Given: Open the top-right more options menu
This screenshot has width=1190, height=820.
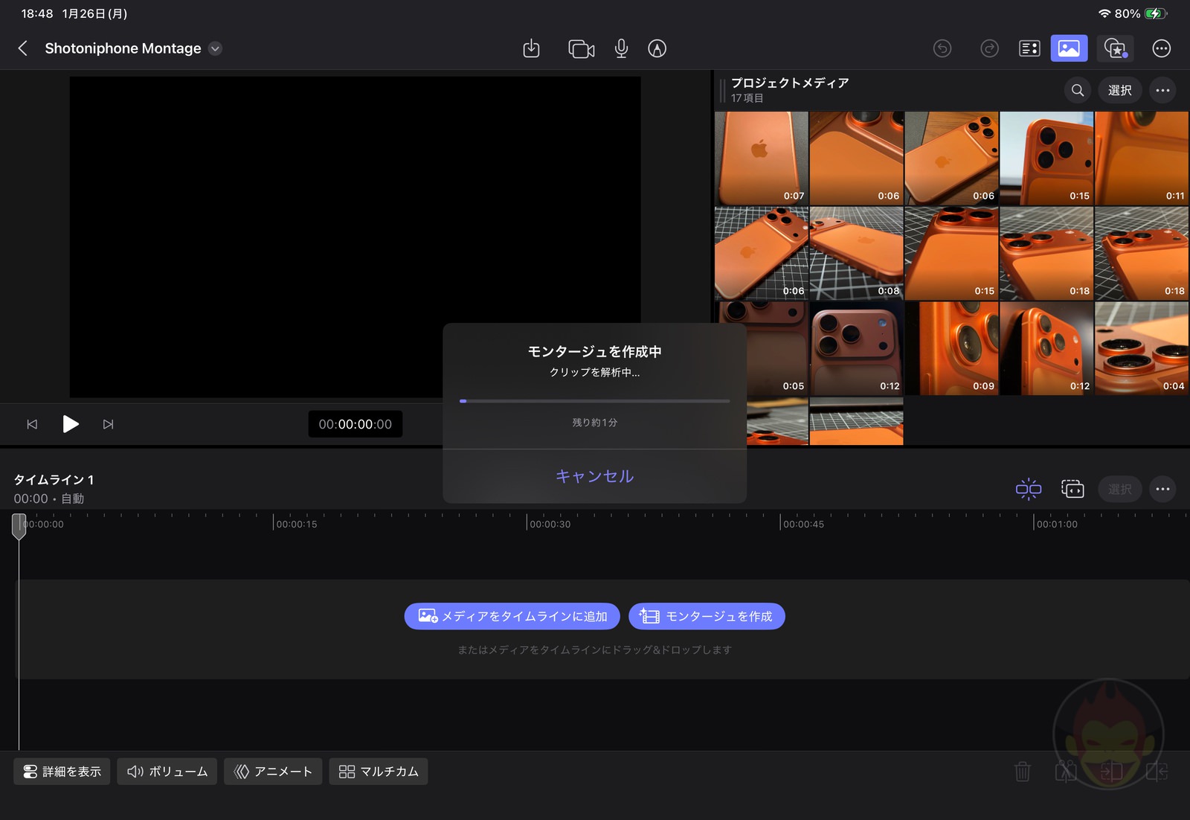Looking at the screenshot, I should (1162, 48).
